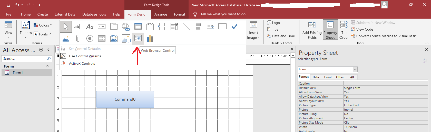
Task: Switch to the Format ribbon tab
Action: [x=180, y=14]
